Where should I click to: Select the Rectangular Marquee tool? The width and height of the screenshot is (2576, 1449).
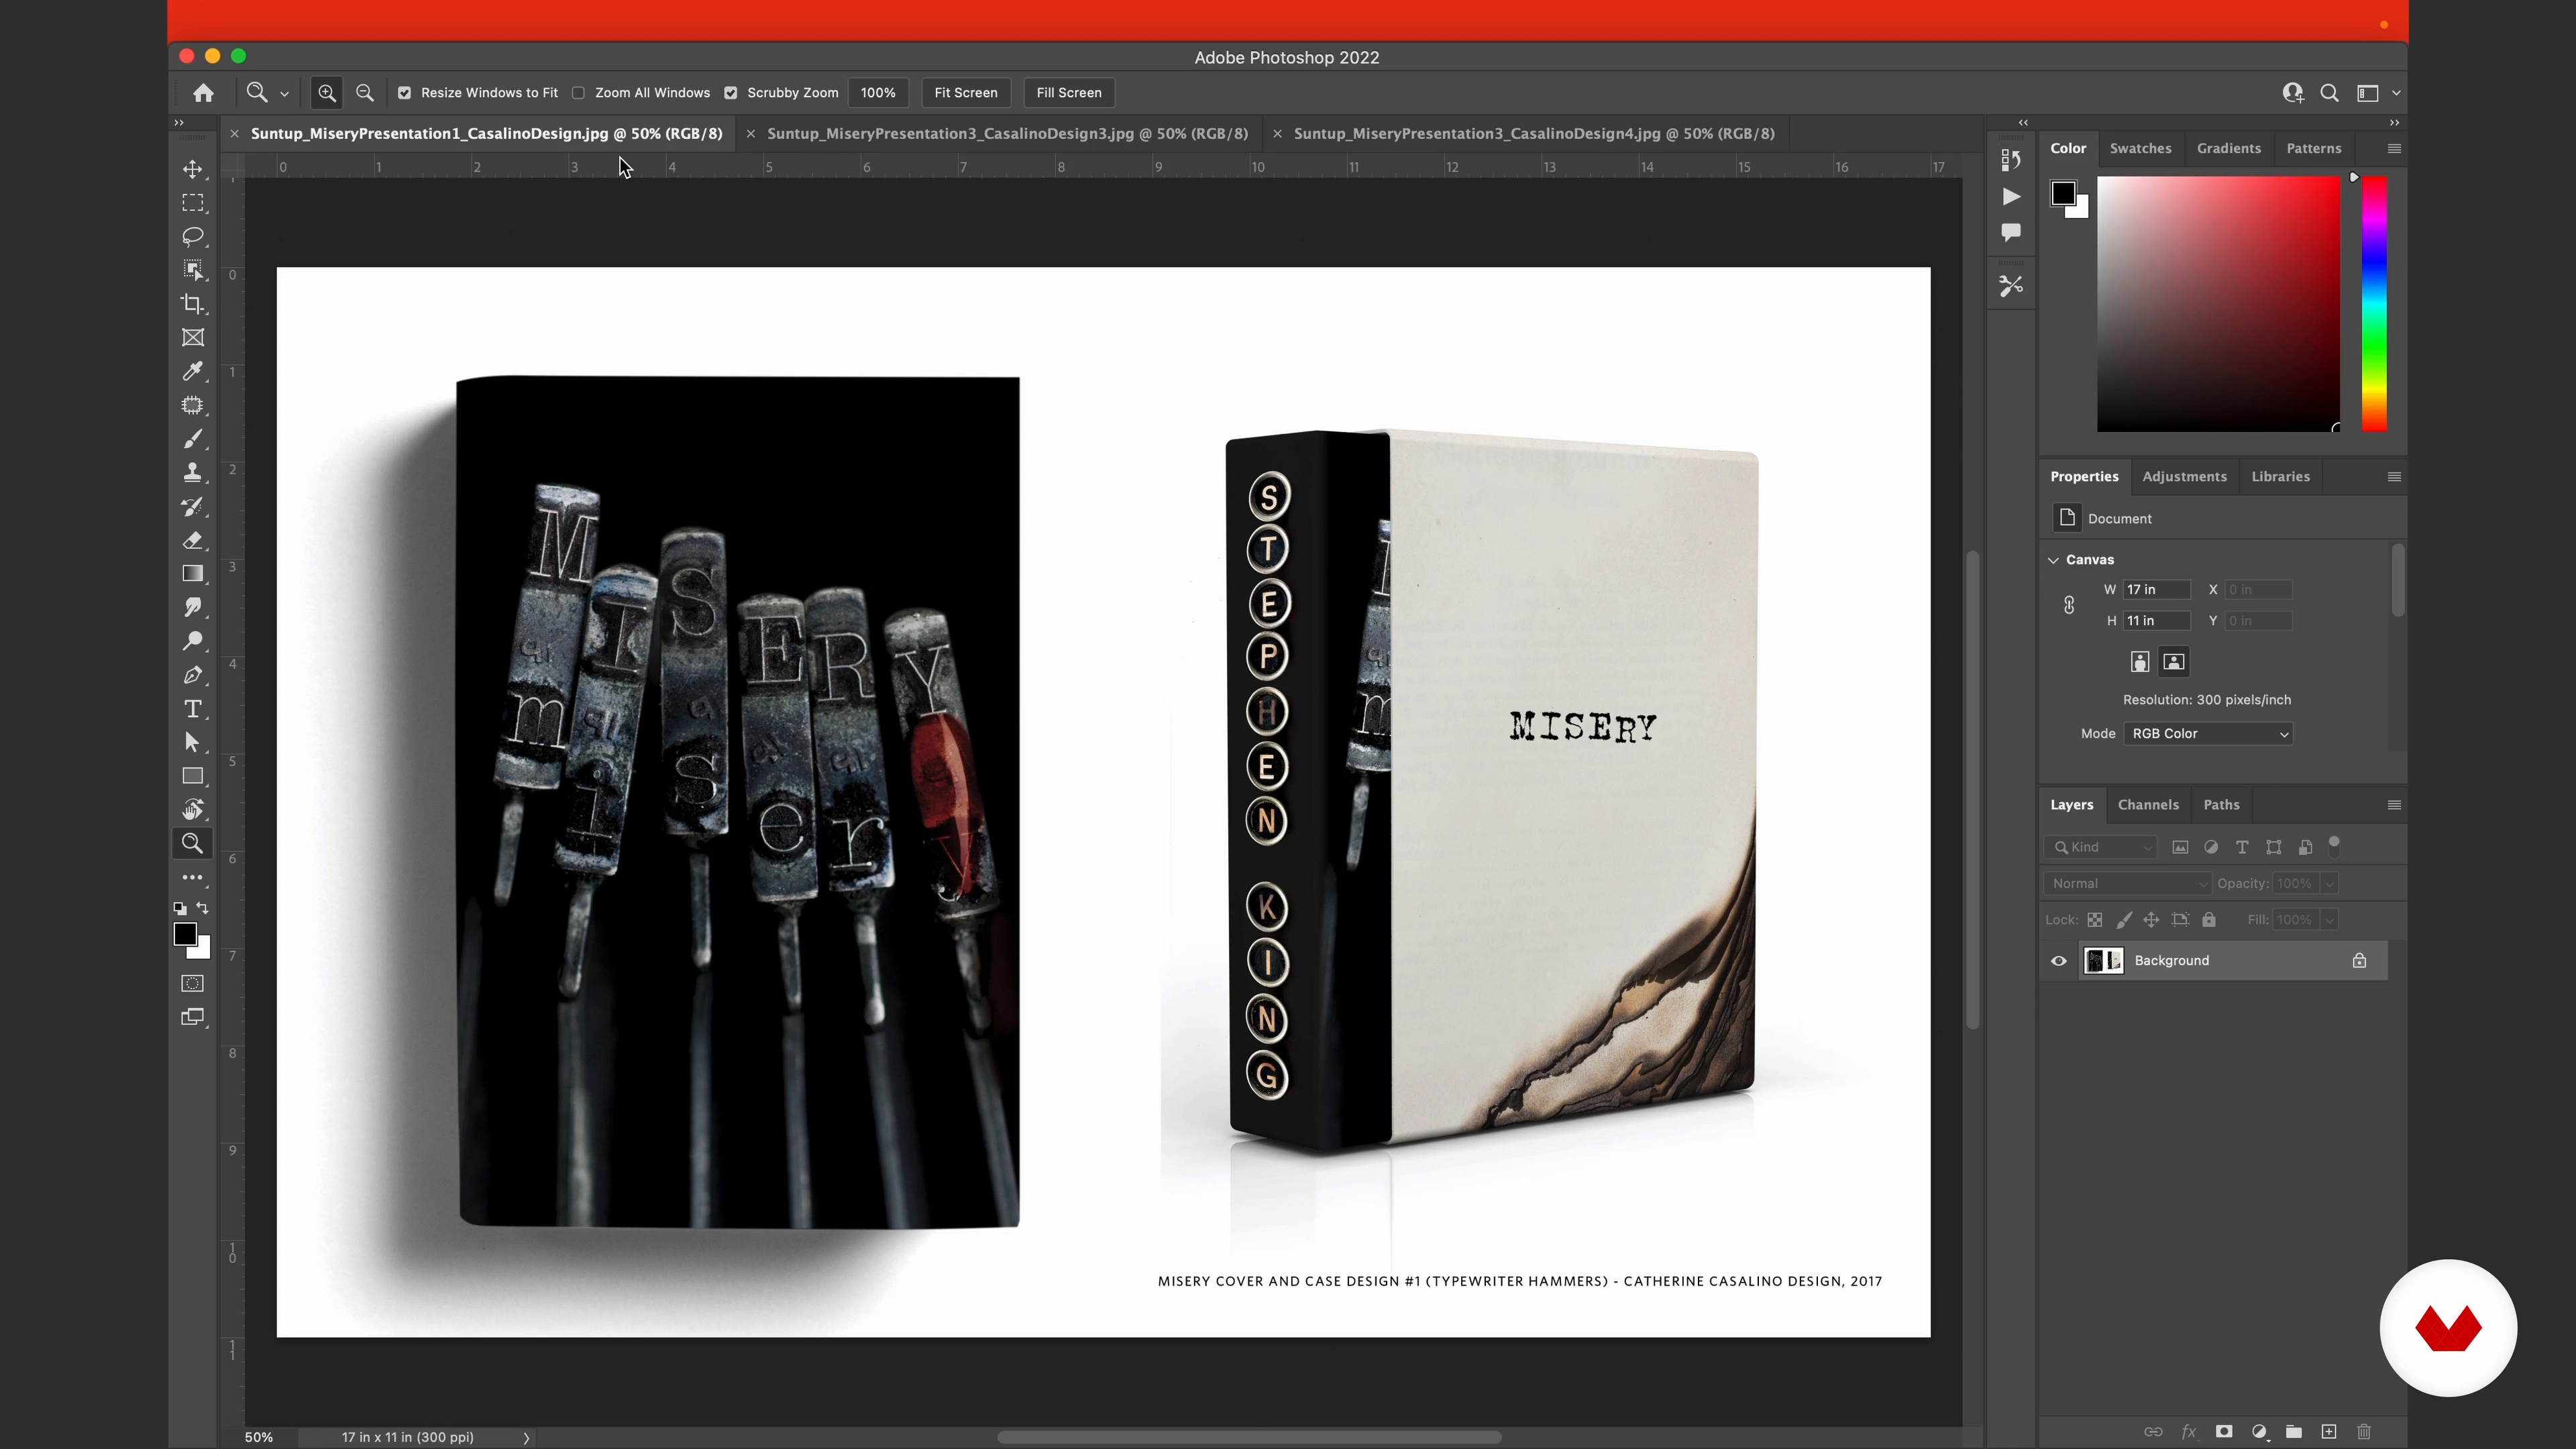[193, 203]
